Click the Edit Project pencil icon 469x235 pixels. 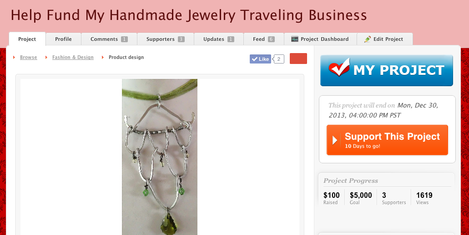pos(368,39)
